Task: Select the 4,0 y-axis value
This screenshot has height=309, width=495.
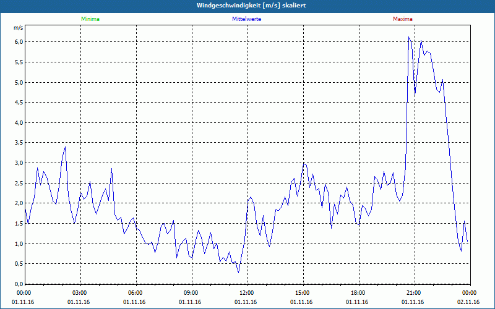Action: [19, 122]
